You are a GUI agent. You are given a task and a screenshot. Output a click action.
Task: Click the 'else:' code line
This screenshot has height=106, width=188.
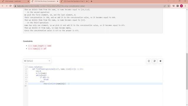[x=42, y=82]
